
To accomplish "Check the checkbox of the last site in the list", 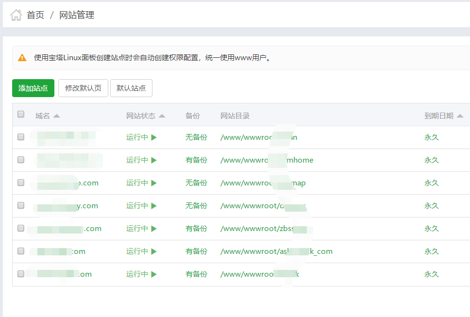I will pyautogui.click(x=21, y=273).
